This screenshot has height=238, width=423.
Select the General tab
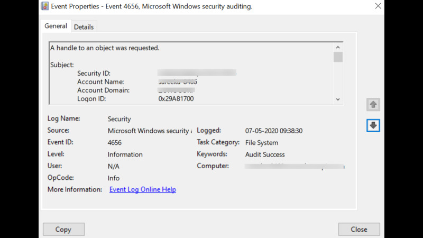click(x=56, y=26)
